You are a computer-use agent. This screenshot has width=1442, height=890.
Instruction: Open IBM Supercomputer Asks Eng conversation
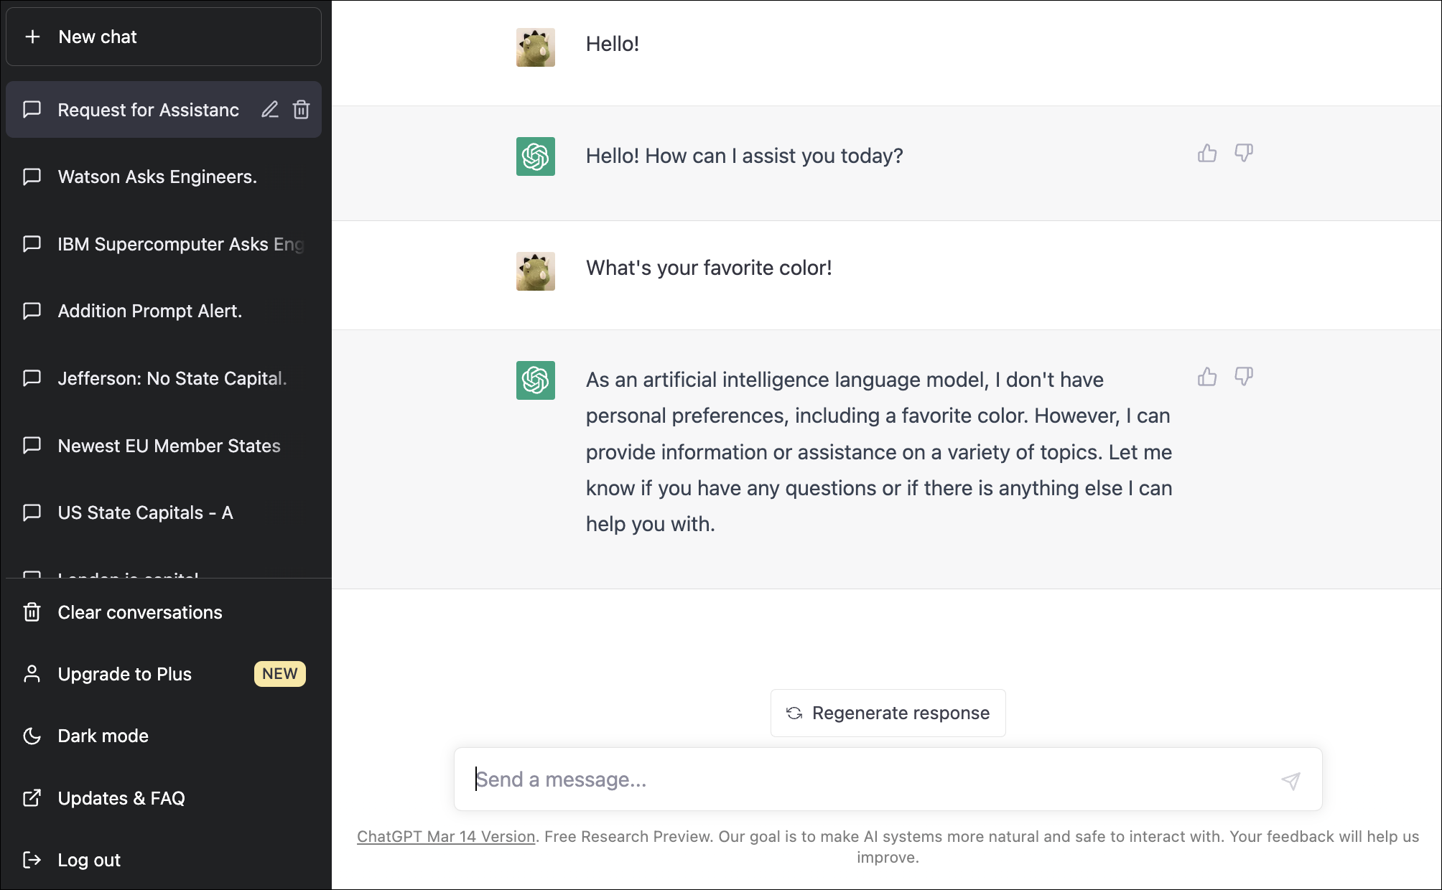point(164,244)
